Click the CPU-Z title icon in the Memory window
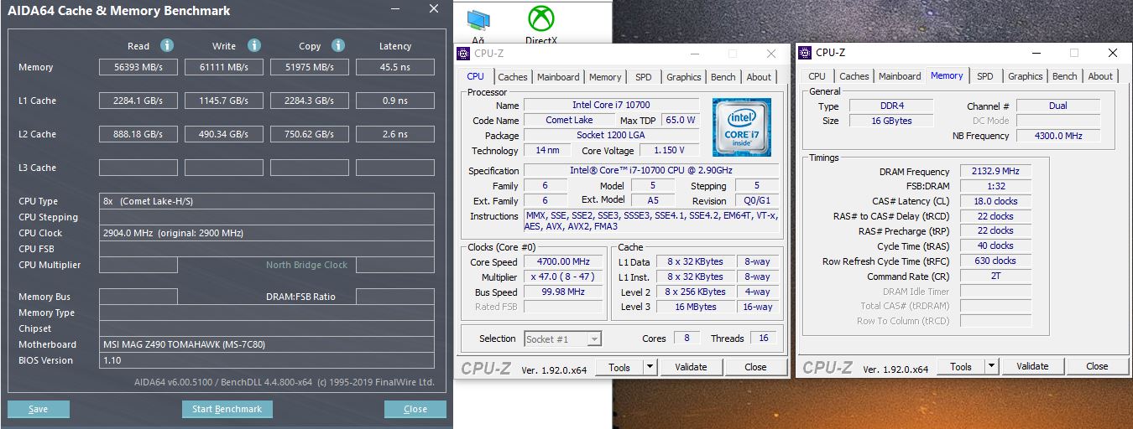Image resolution: width=1133 pixels, height=429 pixels. tap(805, 53)
